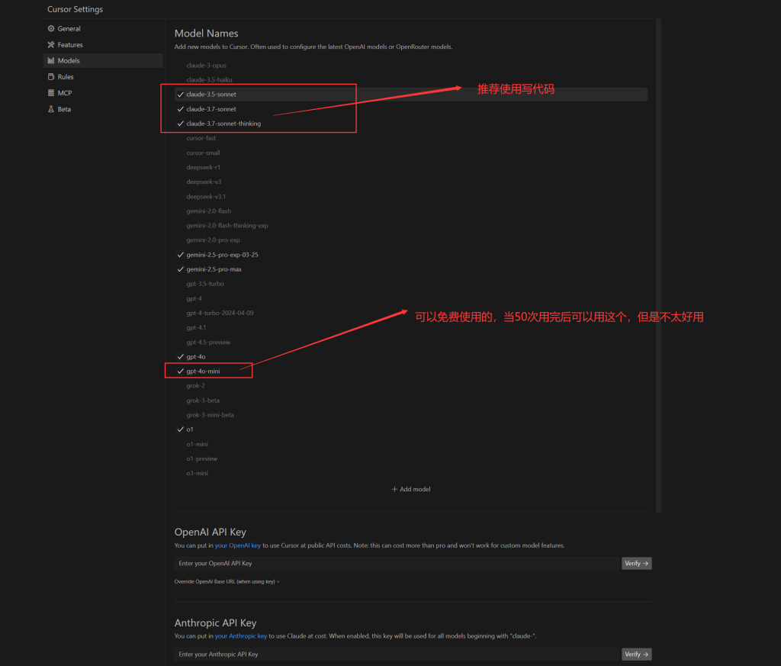This screenshot has width=781, height=666.
Task: Click the Cursor Settings title
Action: 76,9
